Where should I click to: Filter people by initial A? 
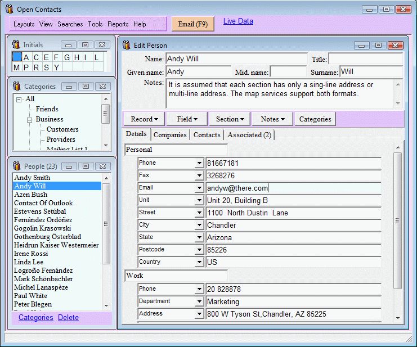coord(26,57)
